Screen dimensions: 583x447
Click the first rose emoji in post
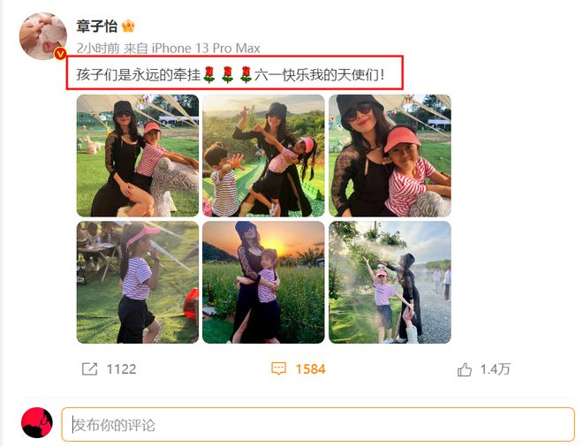point(209,75)
